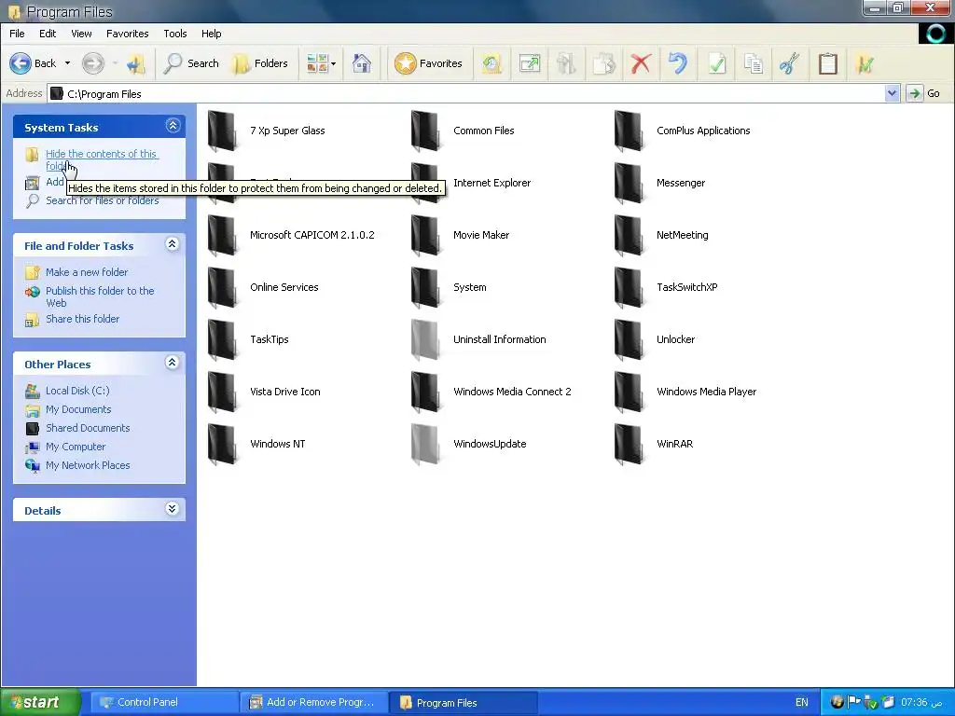Click the EN language indicator on taskbar
Viewport: 955px width, 716px height.
[801, 702]
